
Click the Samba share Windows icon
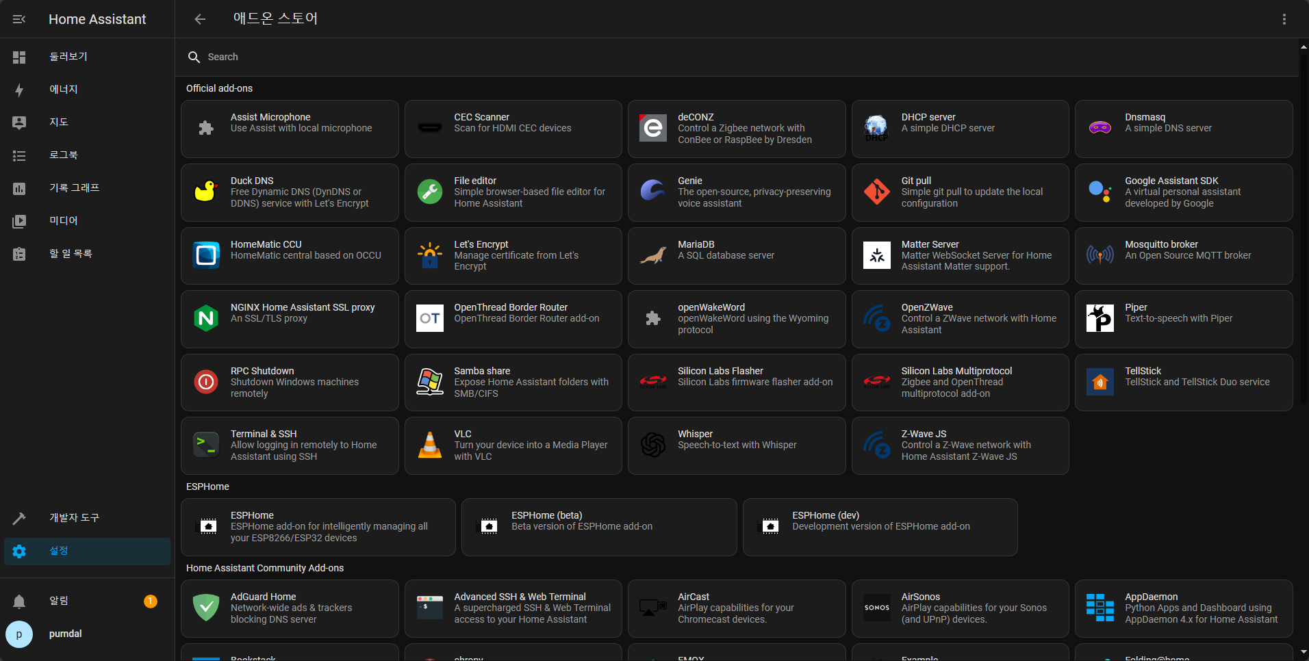(x=430, y=382)
